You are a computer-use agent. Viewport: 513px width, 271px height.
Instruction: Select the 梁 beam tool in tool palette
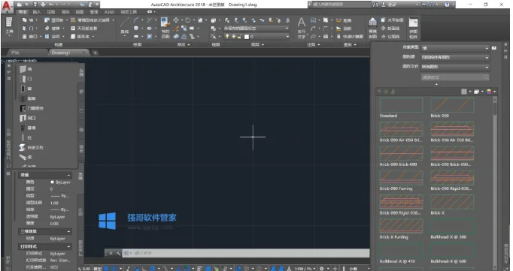pyautogui.click(x=26, y=158)
